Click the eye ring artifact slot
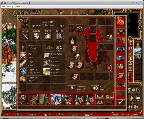 click(80, 28)
